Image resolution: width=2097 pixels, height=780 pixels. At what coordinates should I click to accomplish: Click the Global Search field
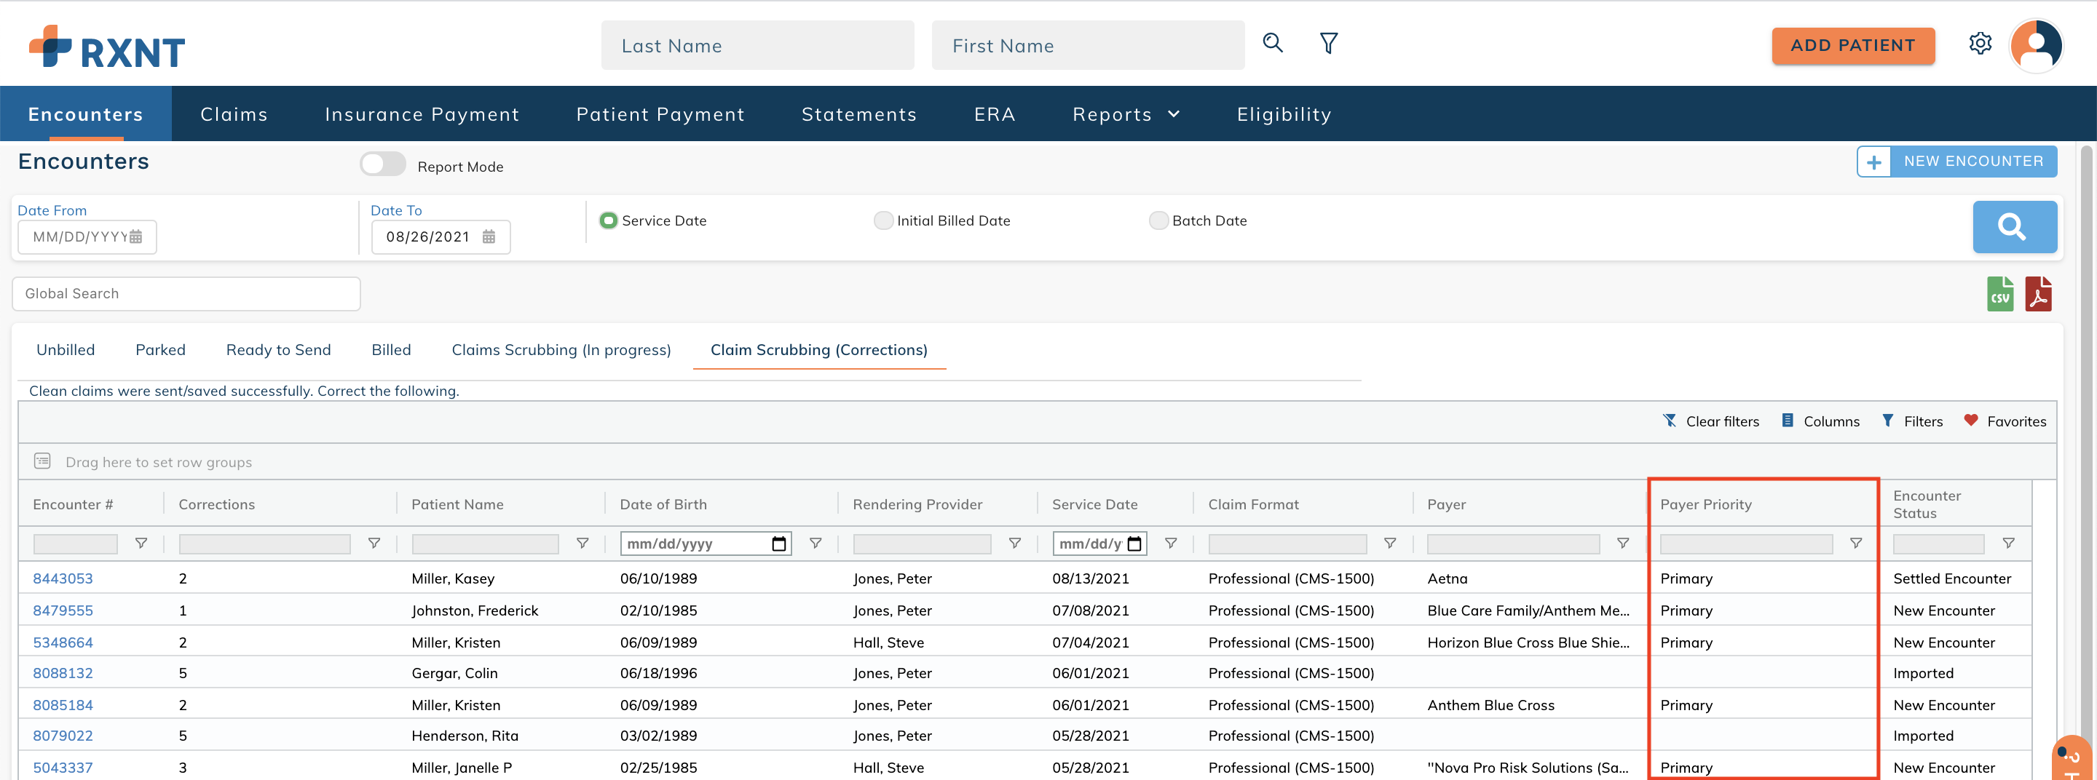point(186,294)
